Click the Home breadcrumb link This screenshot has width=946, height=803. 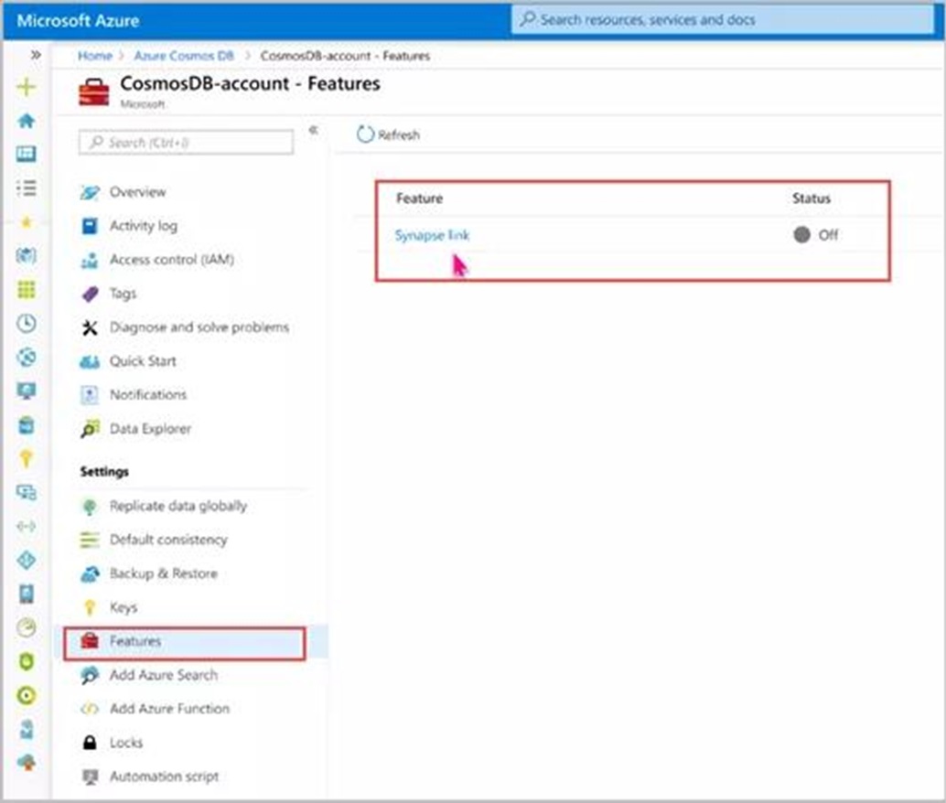(94, 56)
